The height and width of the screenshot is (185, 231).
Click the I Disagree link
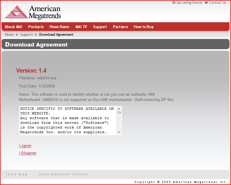click(x=27, y=153)
